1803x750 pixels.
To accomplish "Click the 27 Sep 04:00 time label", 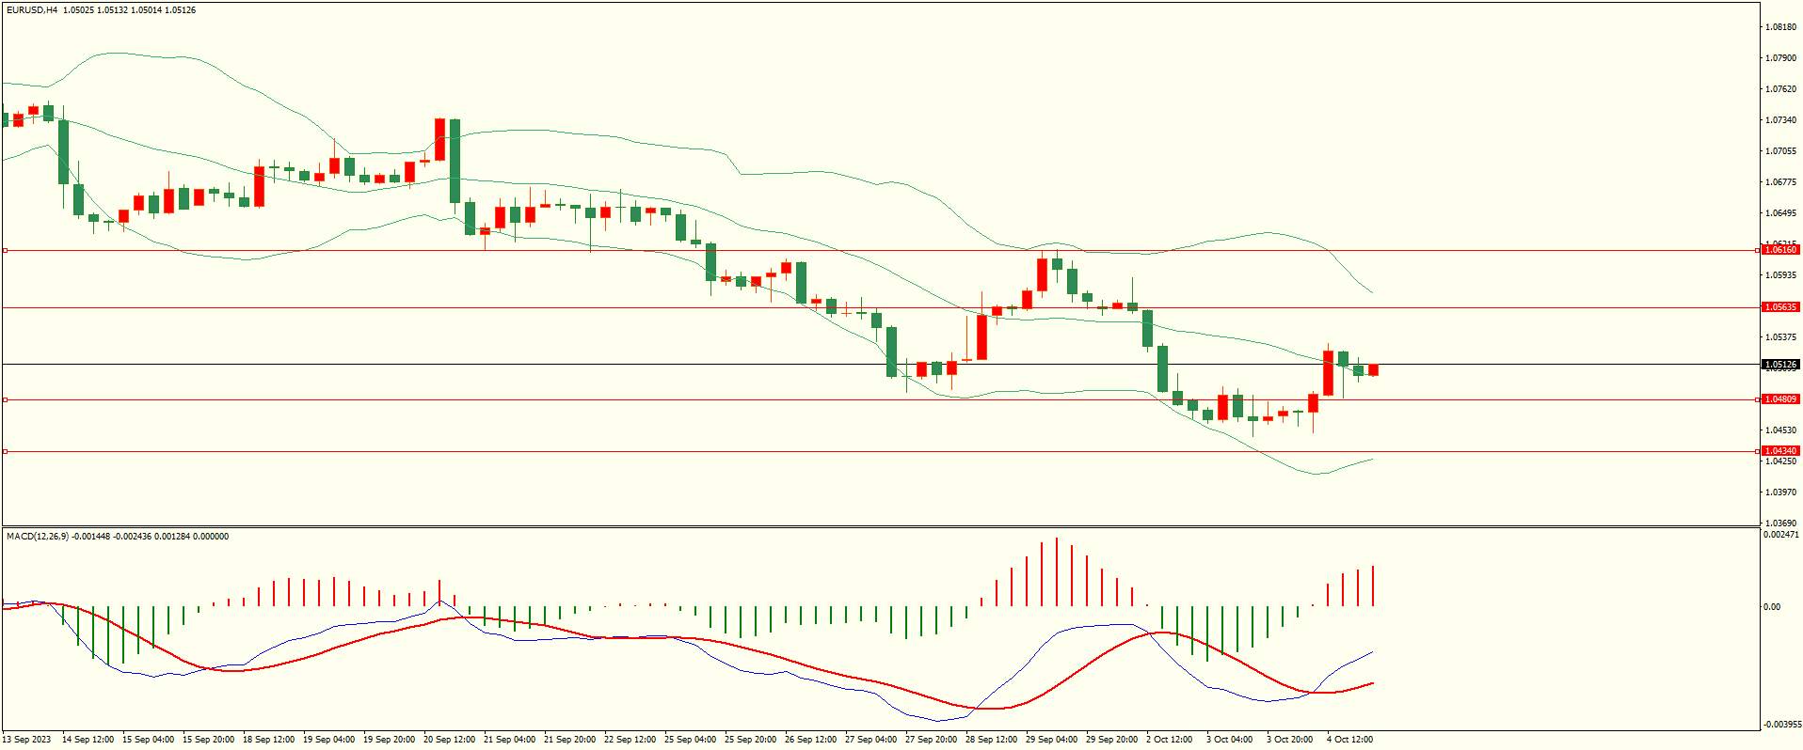I will click(870, 740).
